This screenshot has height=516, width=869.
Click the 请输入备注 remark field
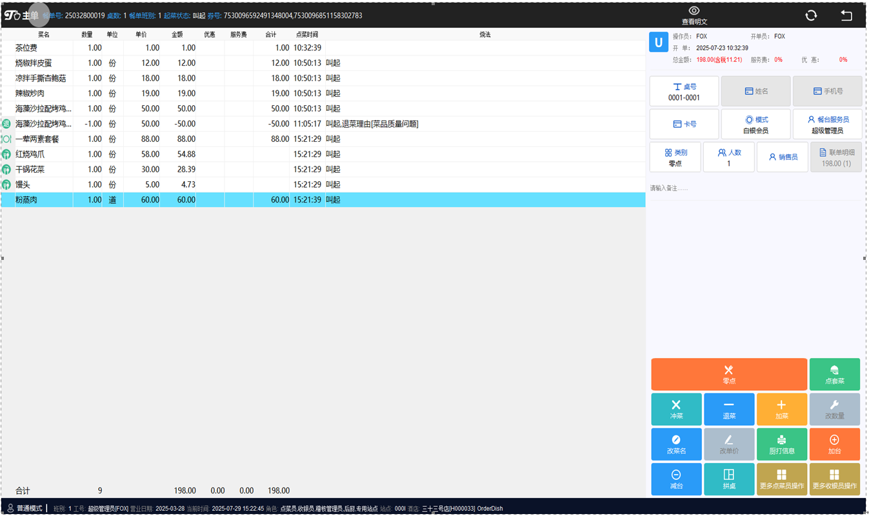(755, 188)
